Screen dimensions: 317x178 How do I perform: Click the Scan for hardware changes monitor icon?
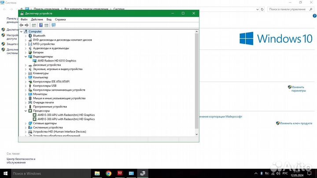point(54,25)
